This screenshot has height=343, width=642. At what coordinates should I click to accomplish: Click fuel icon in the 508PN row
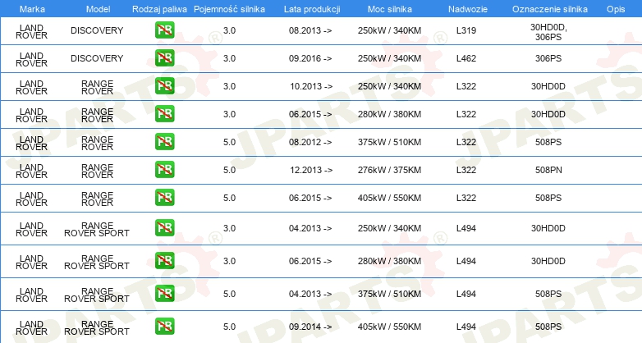[164, 170]
